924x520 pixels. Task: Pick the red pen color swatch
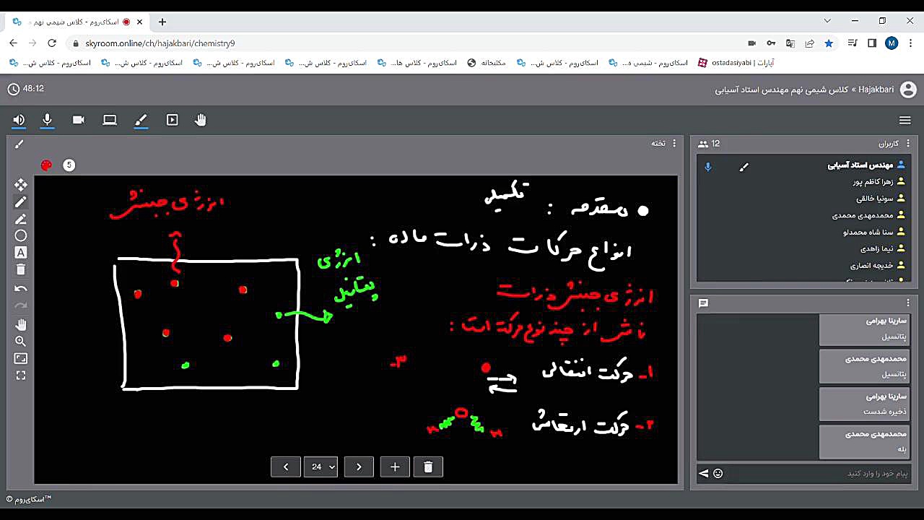click(47, 165)
